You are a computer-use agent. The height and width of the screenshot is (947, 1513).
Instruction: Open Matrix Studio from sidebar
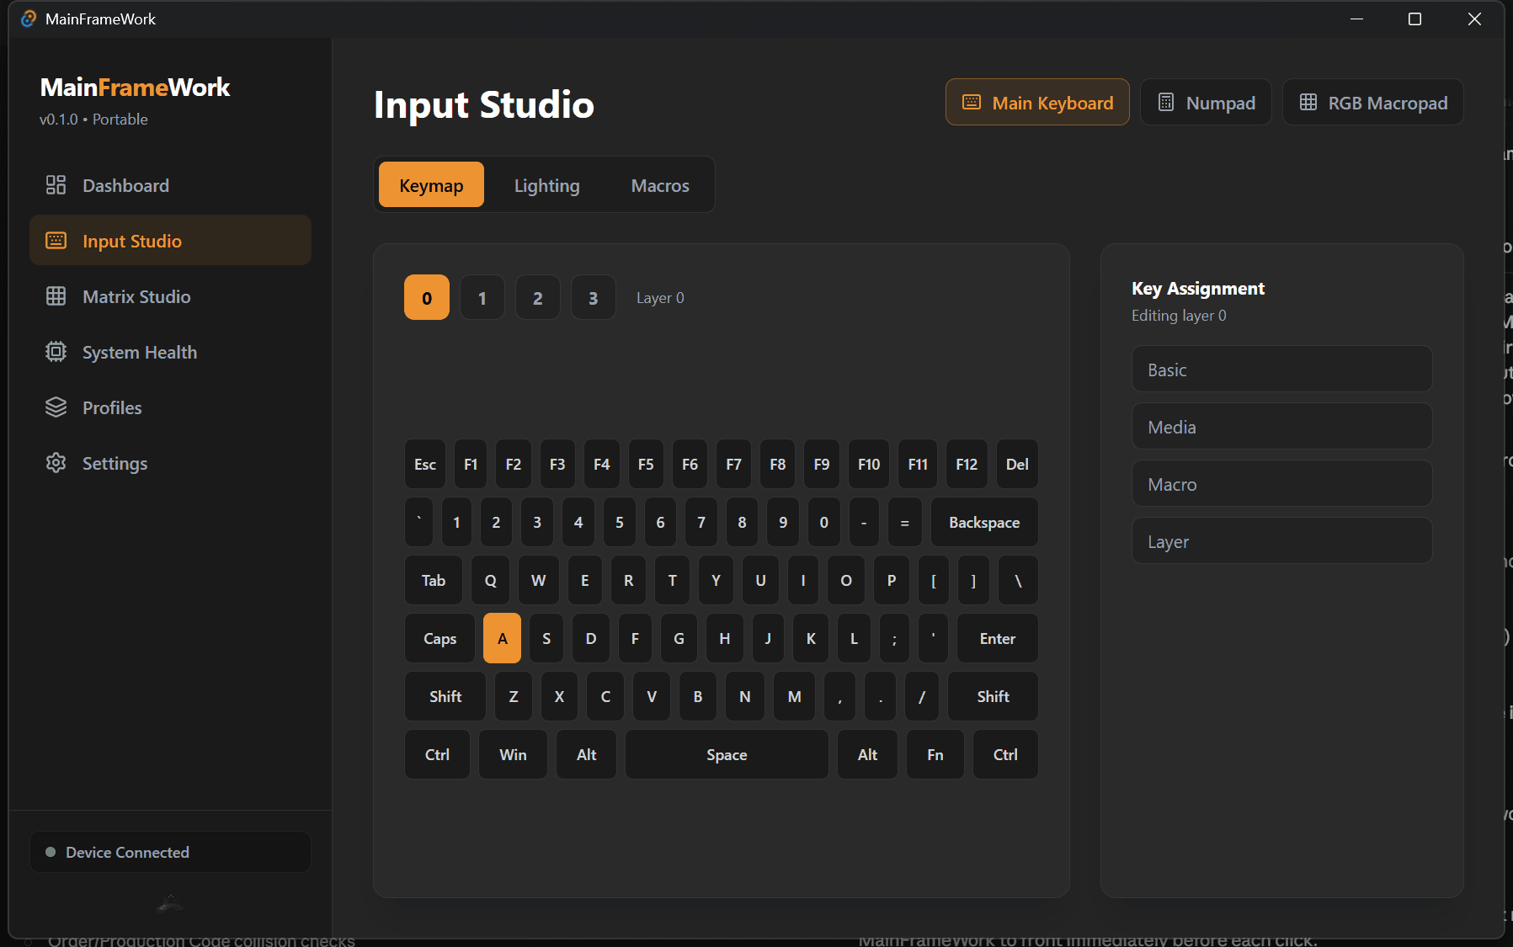click(x=170, y=296)
